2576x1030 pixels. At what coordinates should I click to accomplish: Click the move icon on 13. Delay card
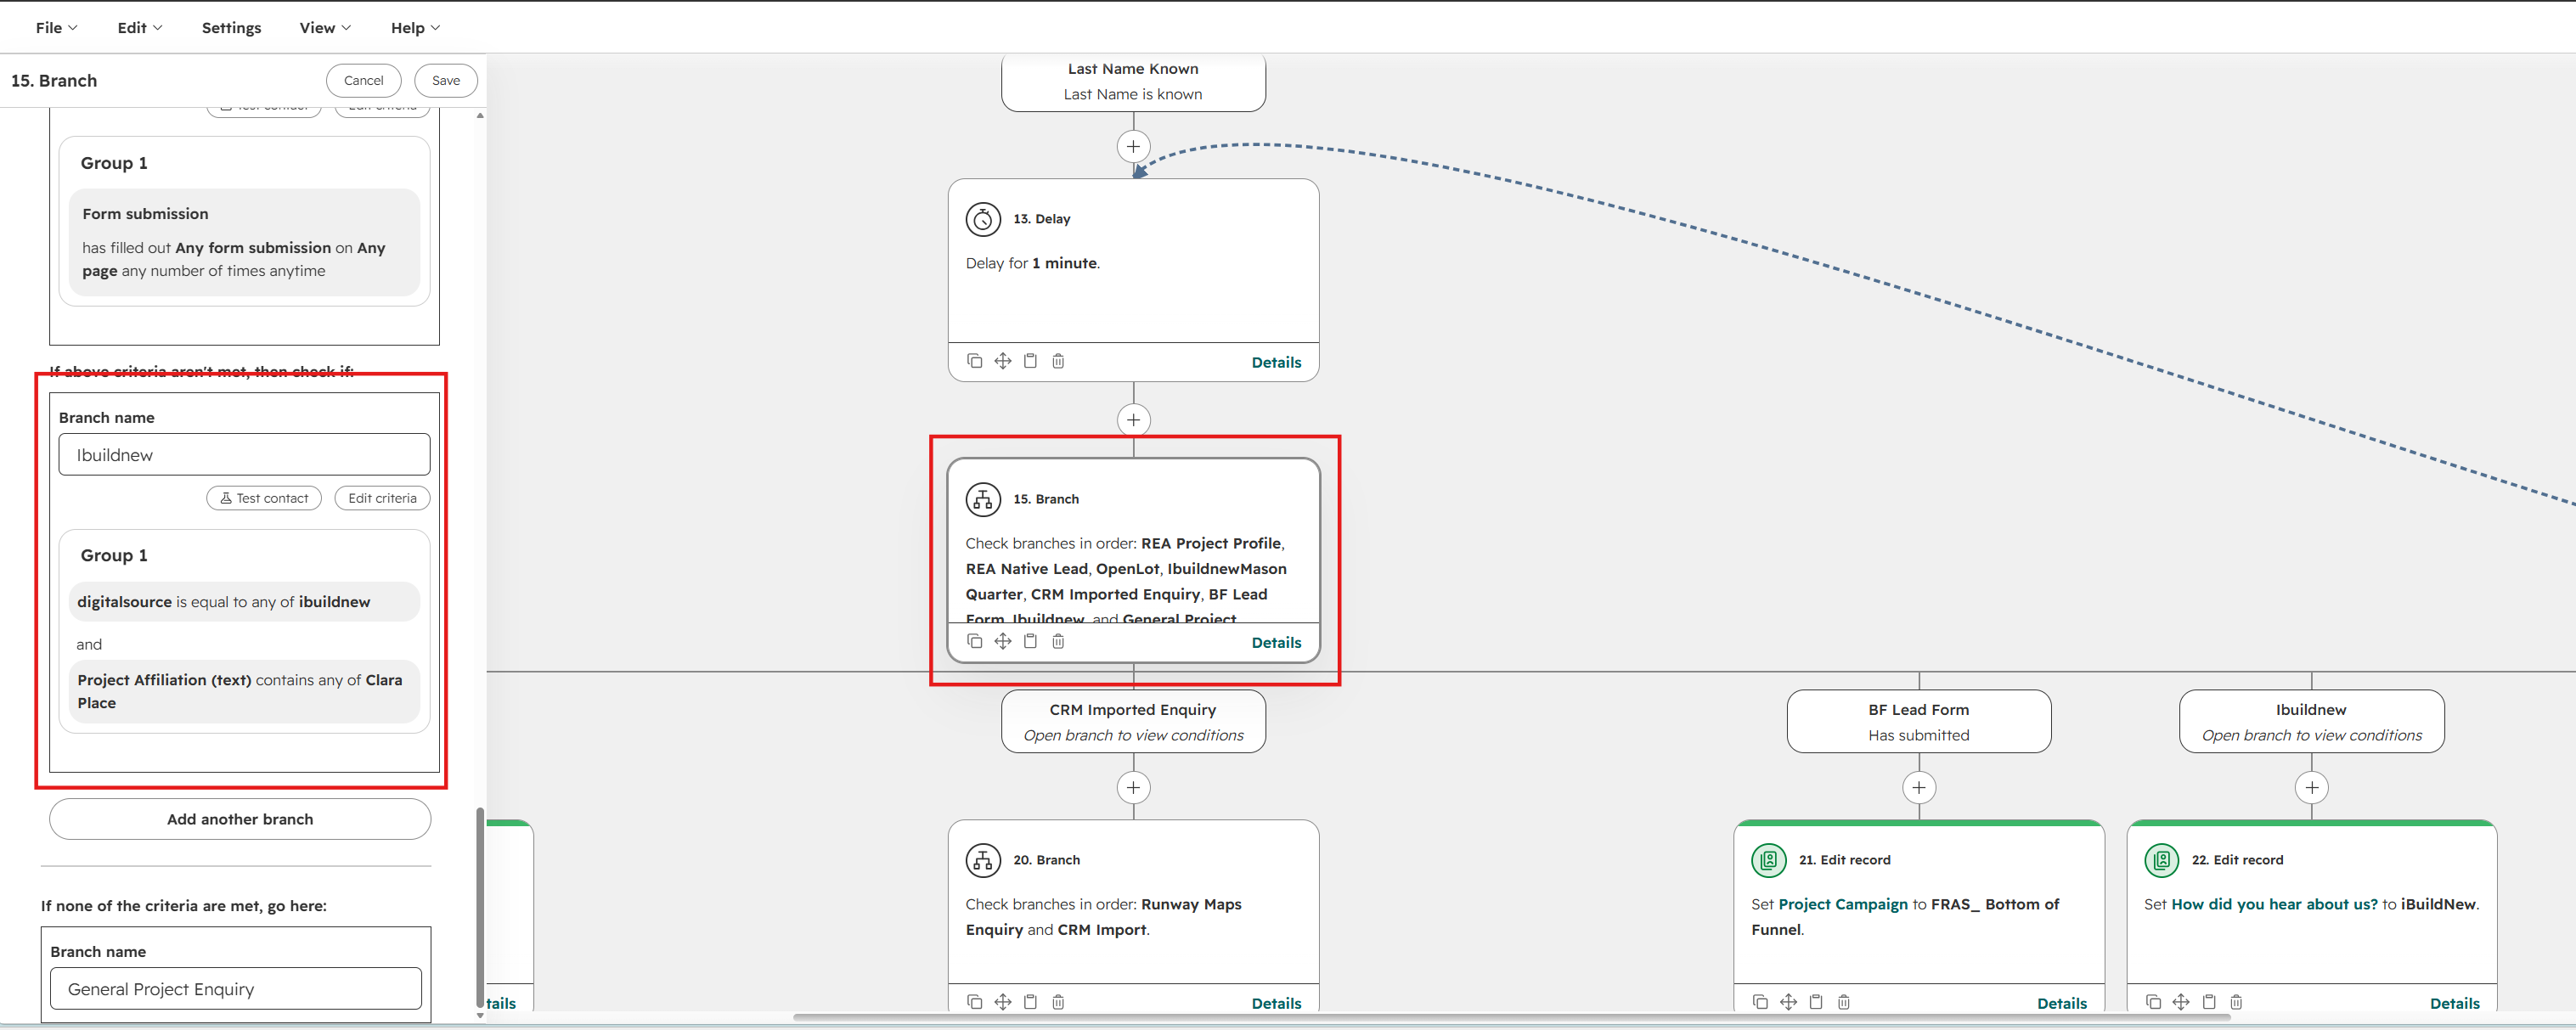pyautogui.click(x=1002, y=361)
